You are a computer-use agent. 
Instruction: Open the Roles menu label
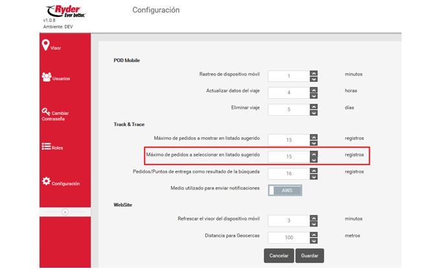tap(58, 148)
